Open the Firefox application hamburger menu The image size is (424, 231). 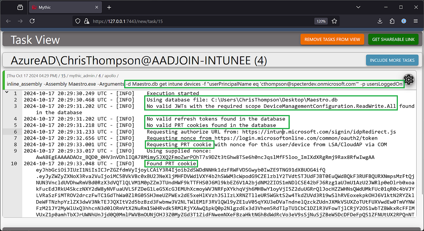[x=416, y=21]
